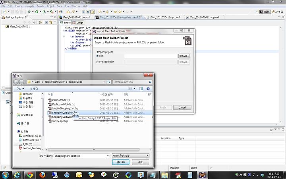Click Link with Editor in Package Explorer
The image size is (286, 179).
point(51,22)
